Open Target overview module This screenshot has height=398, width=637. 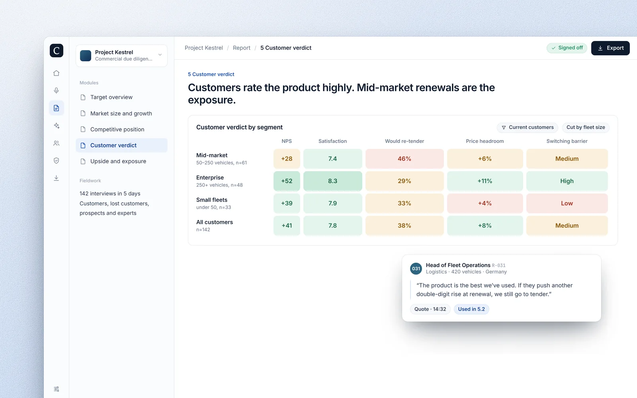click(x=121, y=97)
